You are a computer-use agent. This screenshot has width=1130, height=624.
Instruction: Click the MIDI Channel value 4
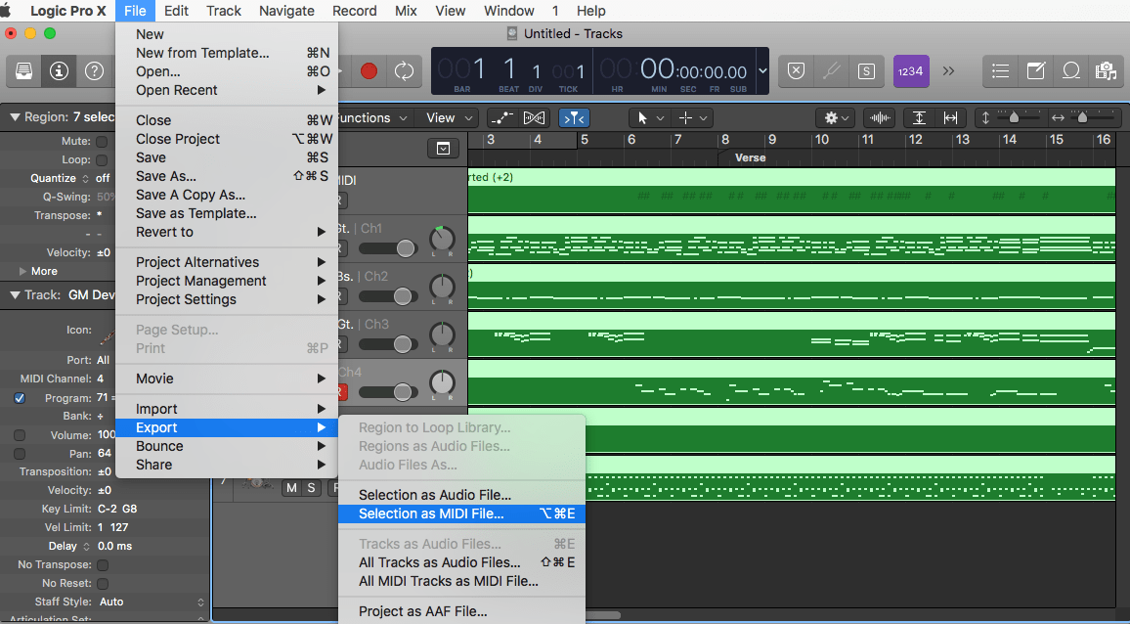100,379
